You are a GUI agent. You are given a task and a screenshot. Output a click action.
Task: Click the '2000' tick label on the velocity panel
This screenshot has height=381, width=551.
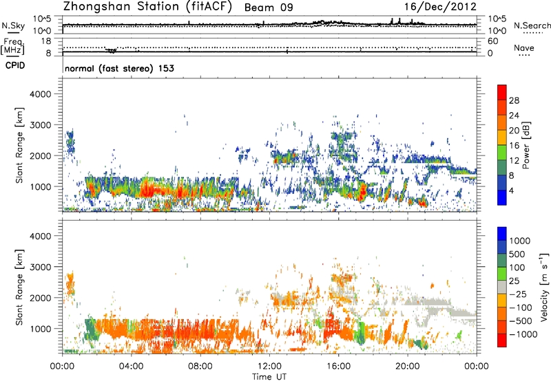click(40, 298)
